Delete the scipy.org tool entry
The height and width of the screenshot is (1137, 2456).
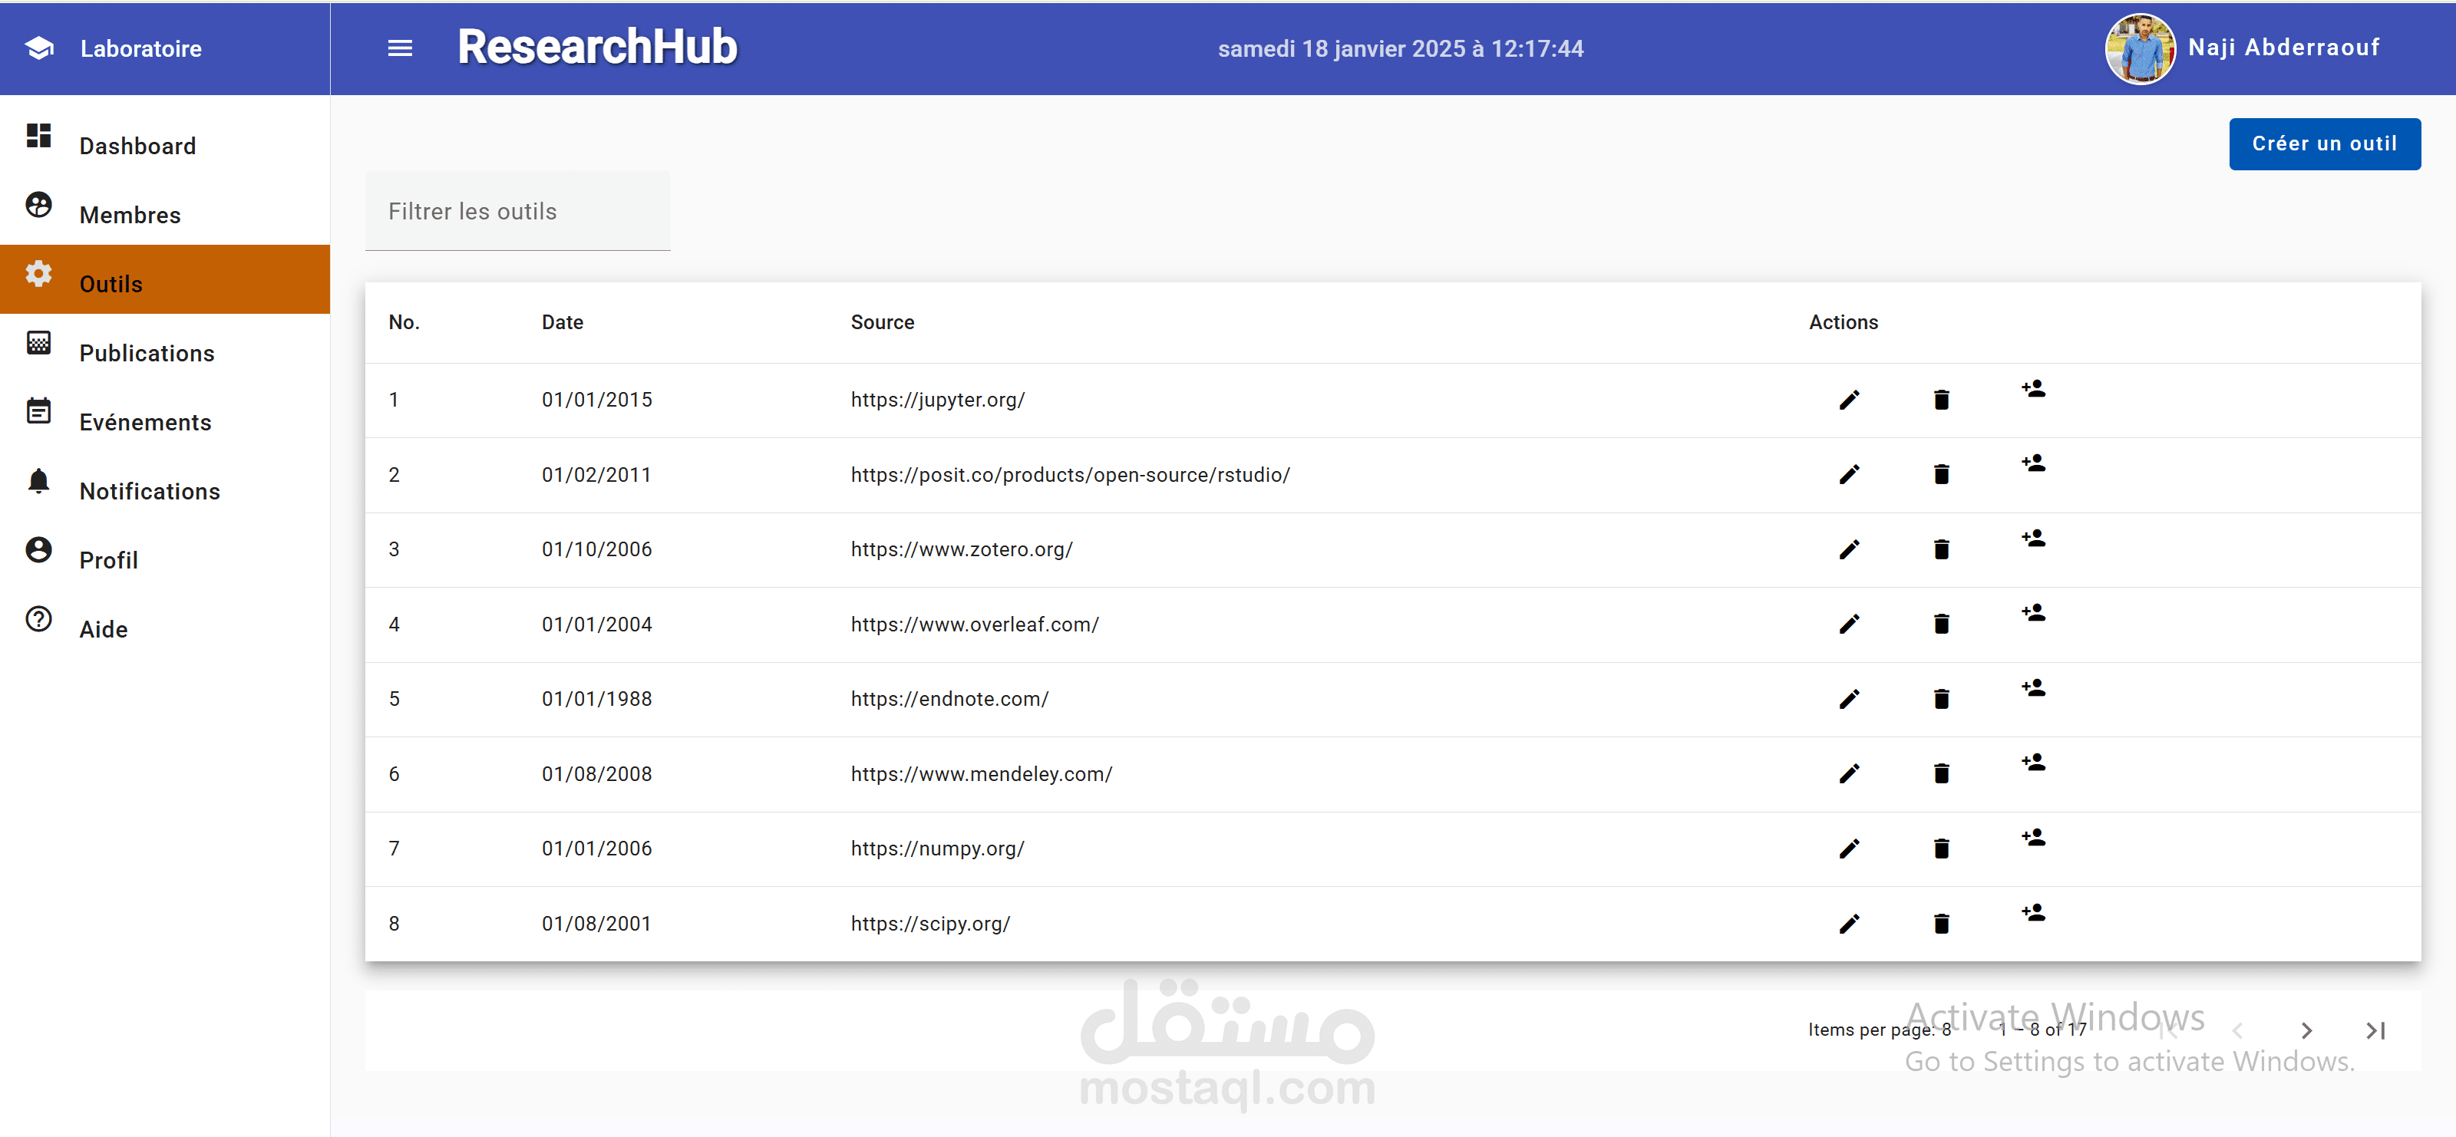[x=1941, y=924]
